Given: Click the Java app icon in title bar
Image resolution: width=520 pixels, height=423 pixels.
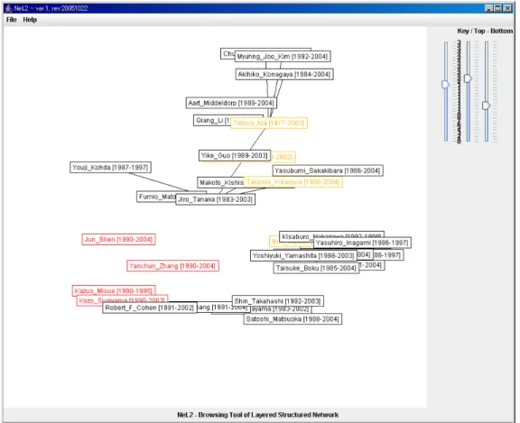Looking at the screenshot, I should point(9,8).
